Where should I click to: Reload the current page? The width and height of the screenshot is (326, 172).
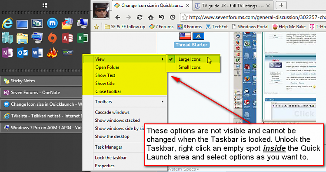140,17
